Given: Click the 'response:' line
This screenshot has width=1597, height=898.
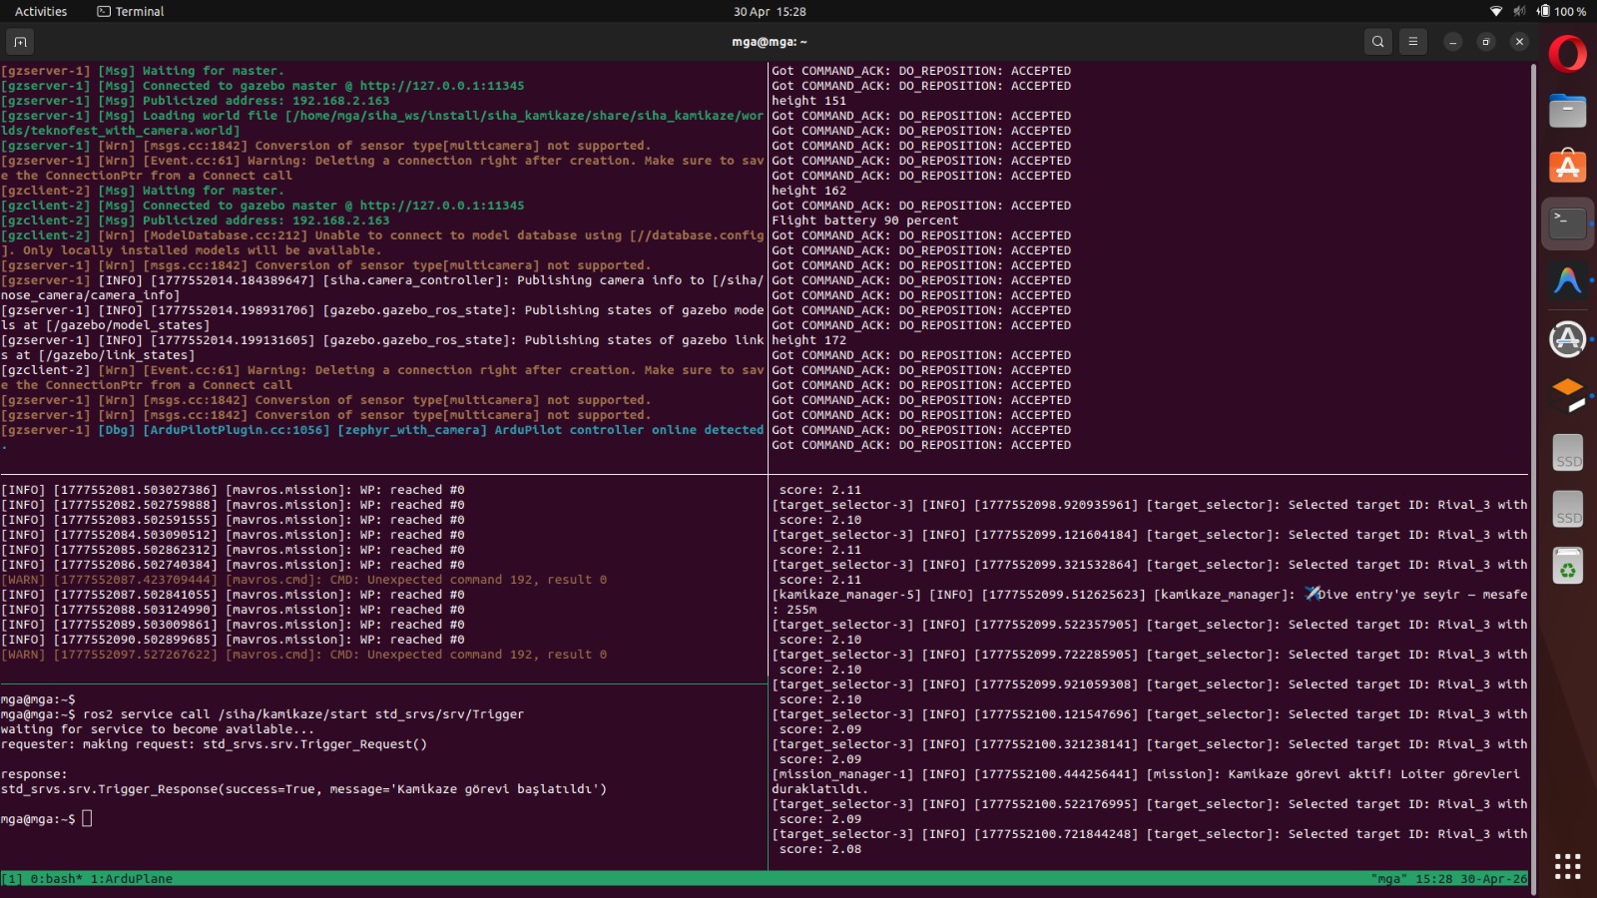Looking at the screenshot, I should click(x=34, y=774).
